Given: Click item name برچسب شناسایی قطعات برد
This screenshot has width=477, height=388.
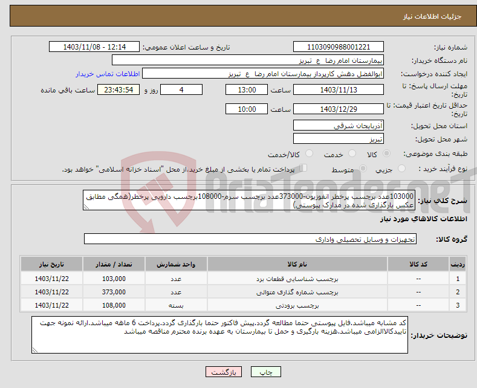Looking at the screenshot, I should click(x=297, y=279).
